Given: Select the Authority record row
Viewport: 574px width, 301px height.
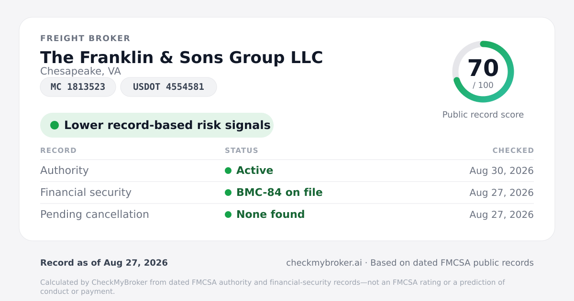Looking at the screenshot, I should coord(287,171).
